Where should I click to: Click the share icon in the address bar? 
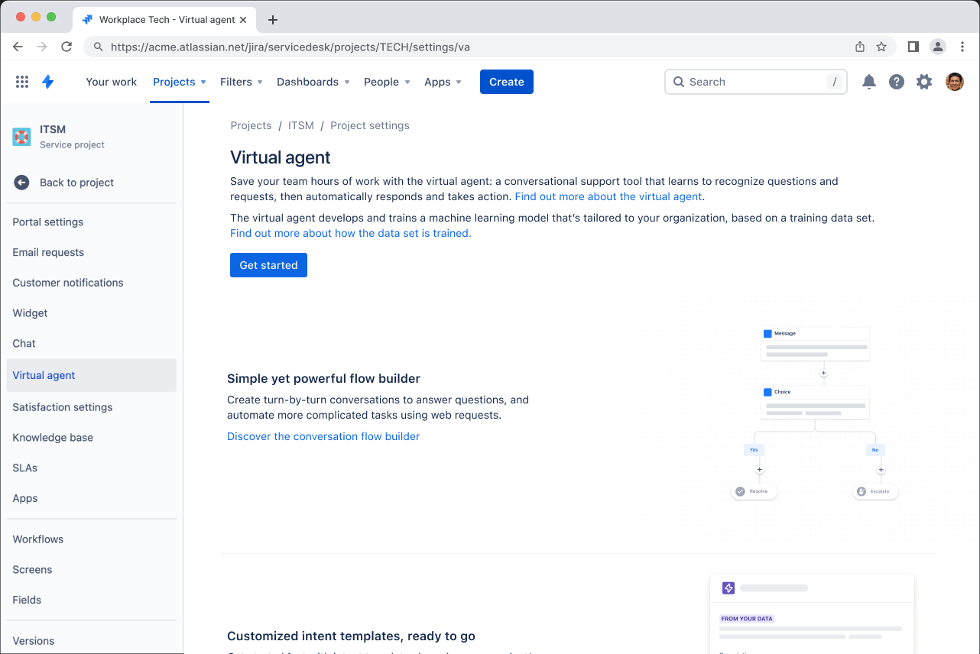pyautogui.click(x=858, y=46)
